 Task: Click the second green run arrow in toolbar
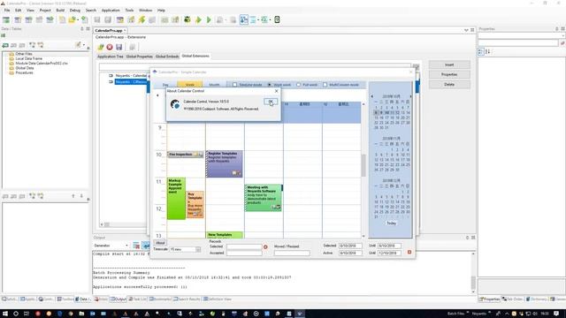pos(209,19)
